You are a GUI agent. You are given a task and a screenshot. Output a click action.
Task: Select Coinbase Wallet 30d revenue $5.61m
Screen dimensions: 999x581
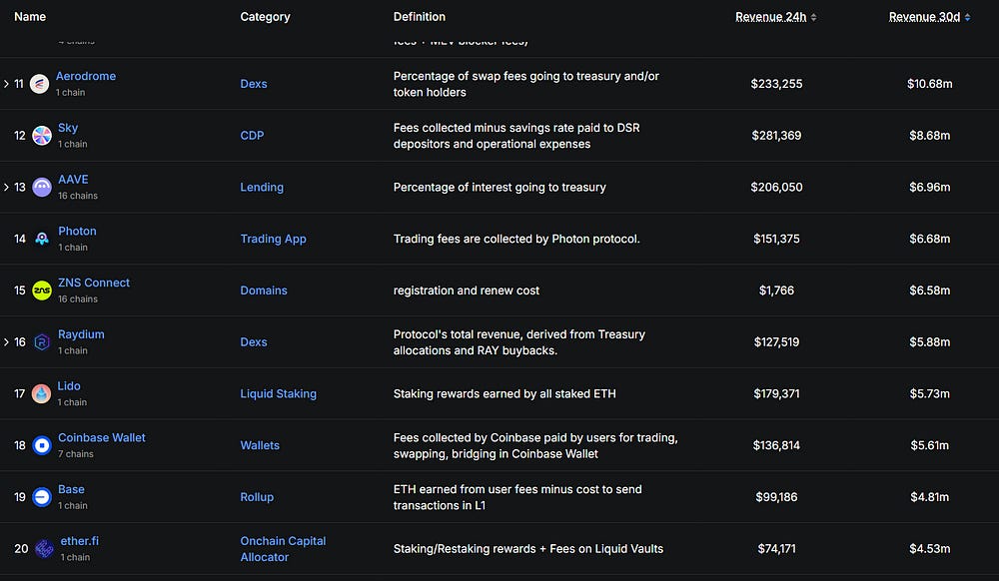click(930, 445)
